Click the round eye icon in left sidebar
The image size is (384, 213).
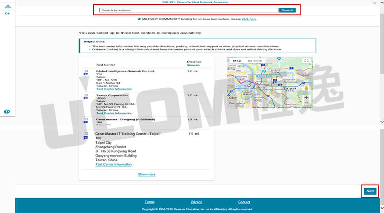click(x=7, y=111)
